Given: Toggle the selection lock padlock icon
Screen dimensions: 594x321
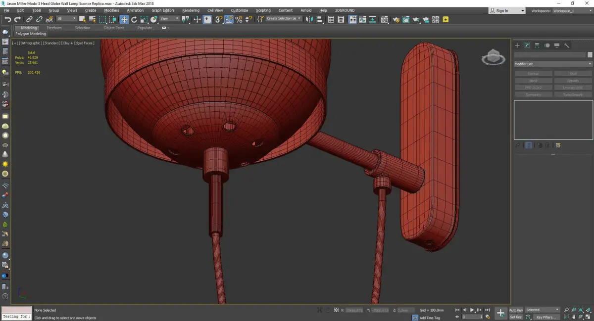Looking at the screenshot, I should (327, 310).
